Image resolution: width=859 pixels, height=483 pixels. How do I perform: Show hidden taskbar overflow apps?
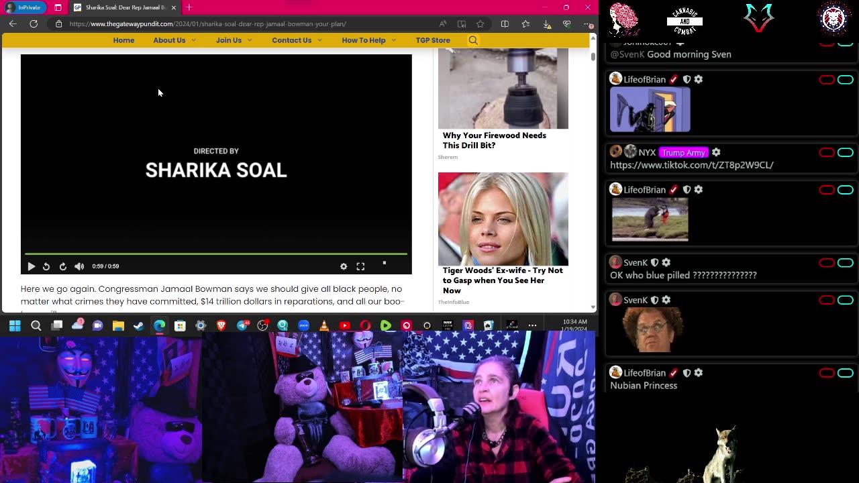pos(532,326)
